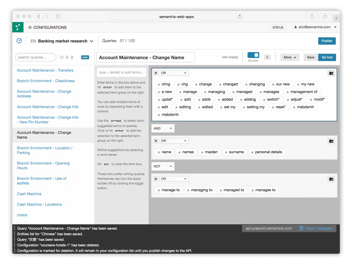Screen dimensions: 352x264
Task: Click the down arrow sort icon
Action: click(67, 57)
